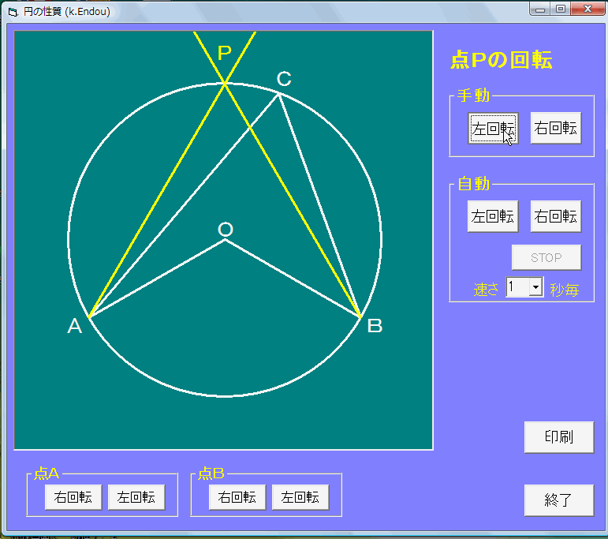Click the 点B group label
This screenshot has height=539, width=608.
click(x=211, y=473)
